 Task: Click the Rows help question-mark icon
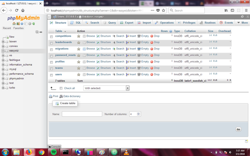pyautogui.click(x=171, y=31)
